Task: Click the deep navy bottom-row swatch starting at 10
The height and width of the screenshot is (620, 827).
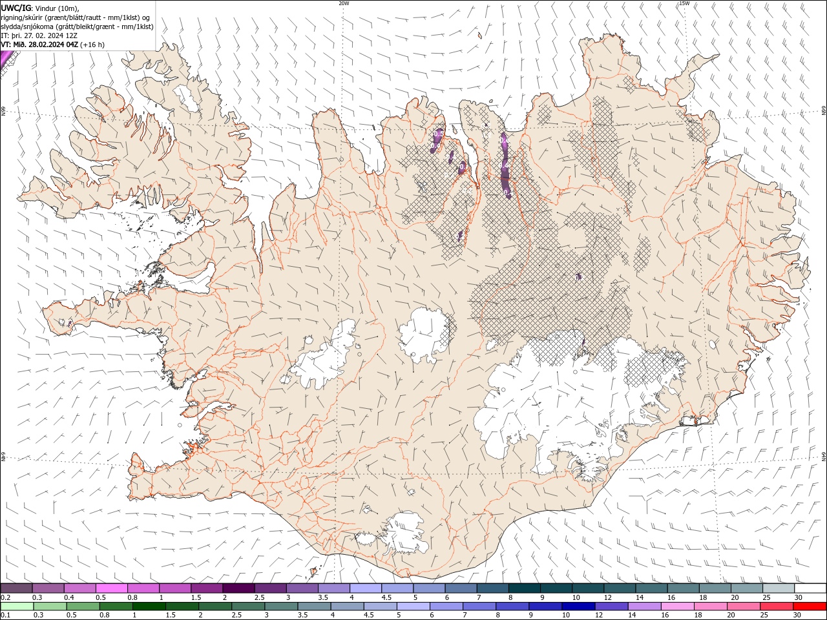Action: pos(578,606)
